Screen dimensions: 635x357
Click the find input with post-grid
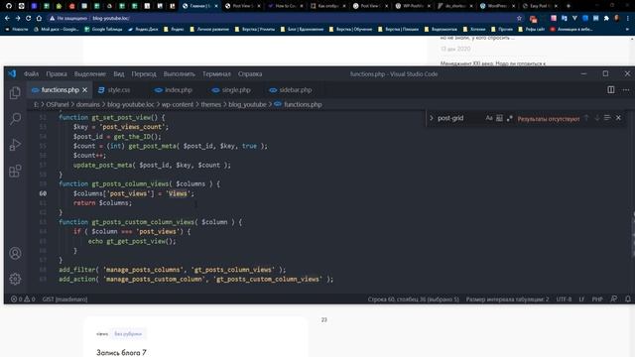pyautogui.click(x=459, y=118)
